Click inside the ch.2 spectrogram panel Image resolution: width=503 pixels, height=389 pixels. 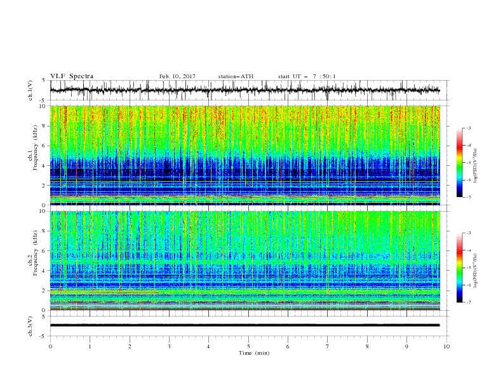tap(245, 261)
